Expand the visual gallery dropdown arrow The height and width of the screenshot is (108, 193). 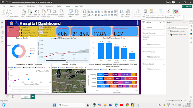pos(118,14)
